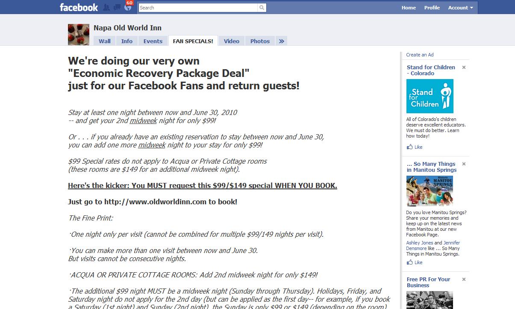The image size is (515, 309).
Task: Click the Facebook logo
Action: coord(79,7)
